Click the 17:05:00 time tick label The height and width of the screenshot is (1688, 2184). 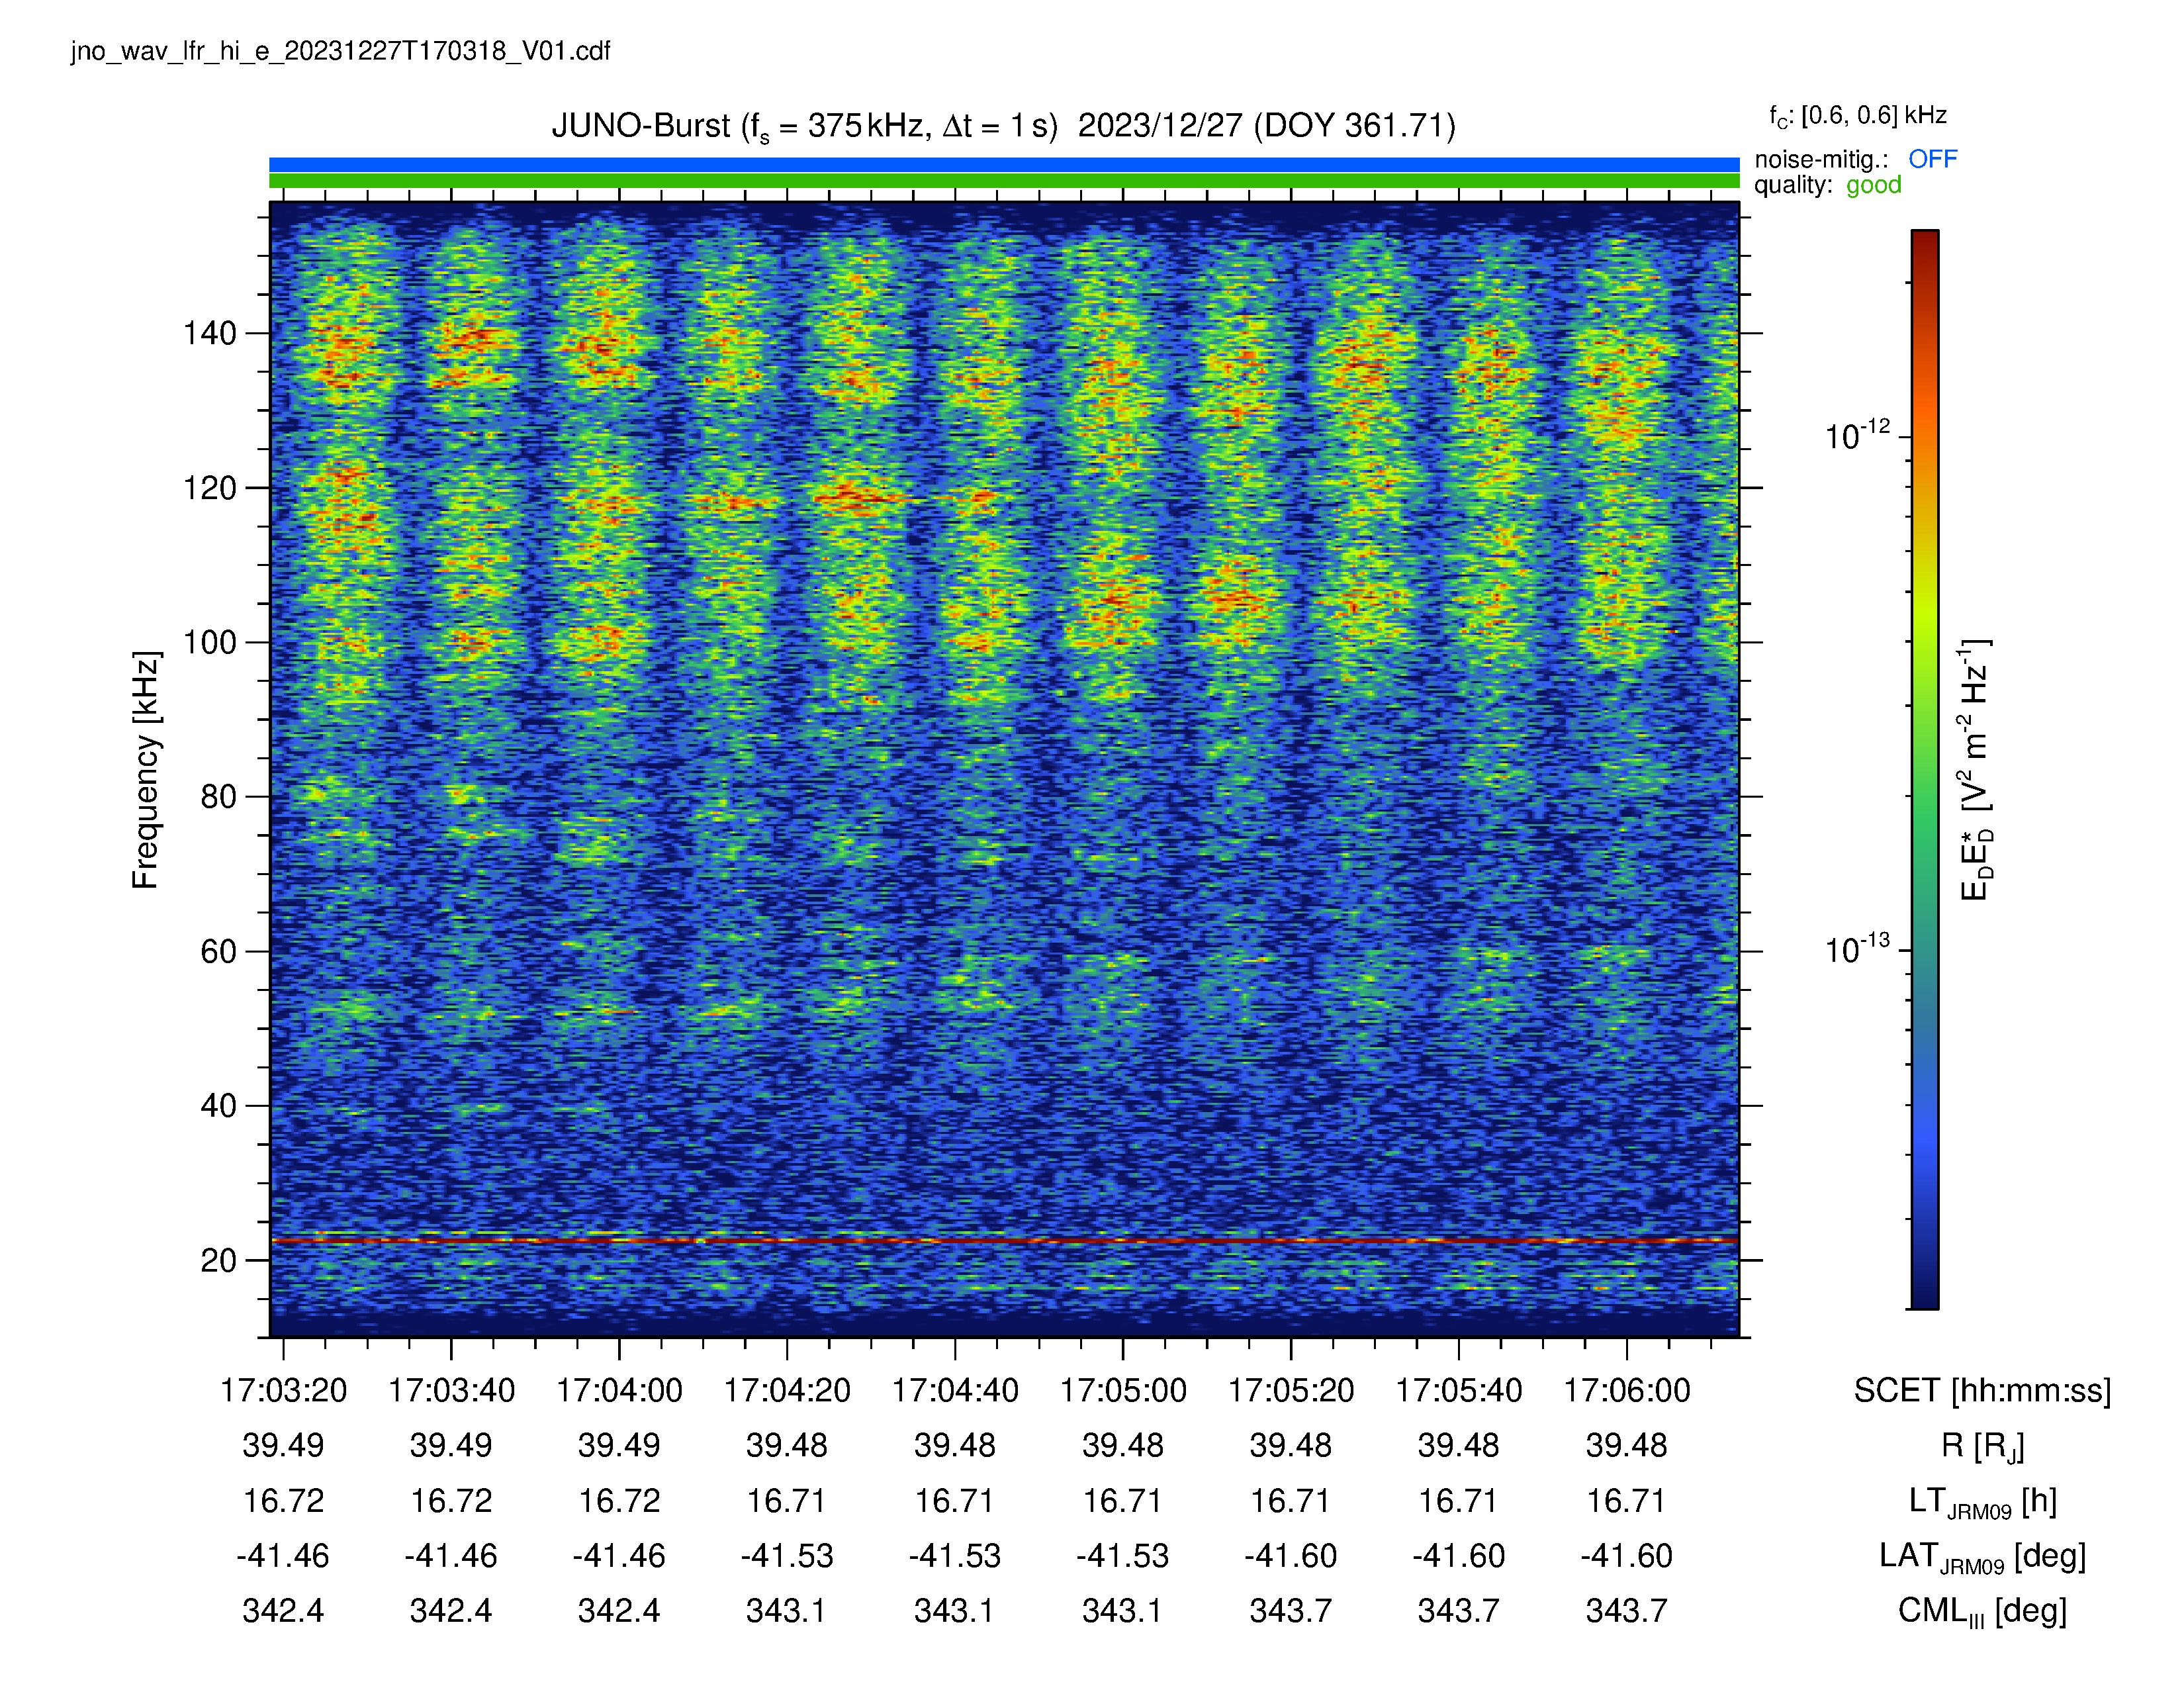click(1123, 1390)
